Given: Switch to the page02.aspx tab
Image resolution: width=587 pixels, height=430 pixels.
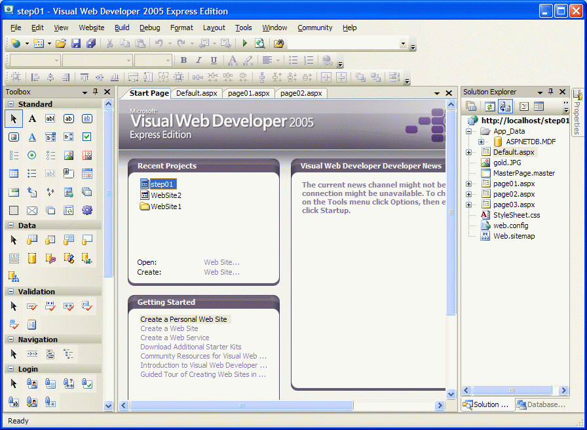Looking at the screenshot, I should (301, 93).
